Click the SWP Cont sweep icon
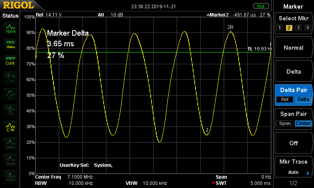The width and height of the screenshot is (314, 188). coord(11,61)
